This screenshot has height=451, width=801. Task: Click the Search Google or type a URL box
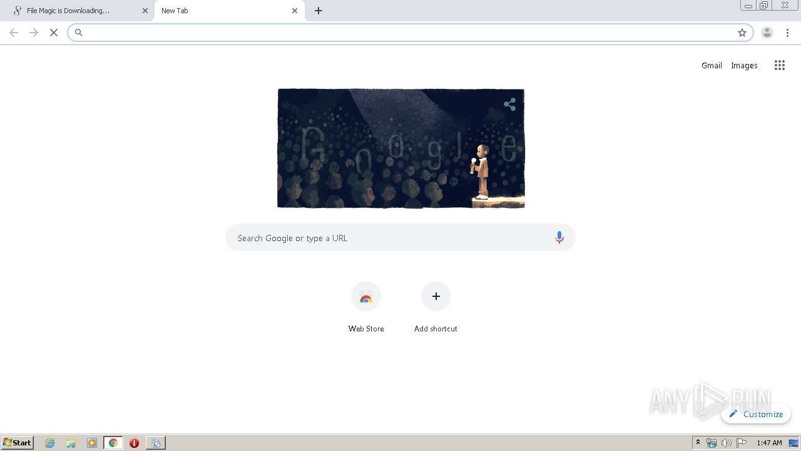pyautogui.click(x=400, y=238)
